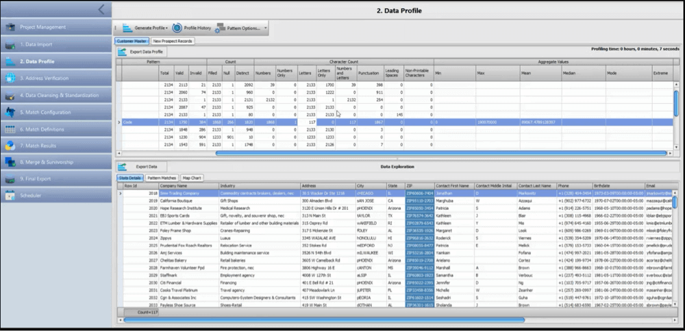Image resolution: width=685 pixels, height=331 pixels.
Task: Open Data Import step icon
Action: pyautogui.click(x=10, y=44)
